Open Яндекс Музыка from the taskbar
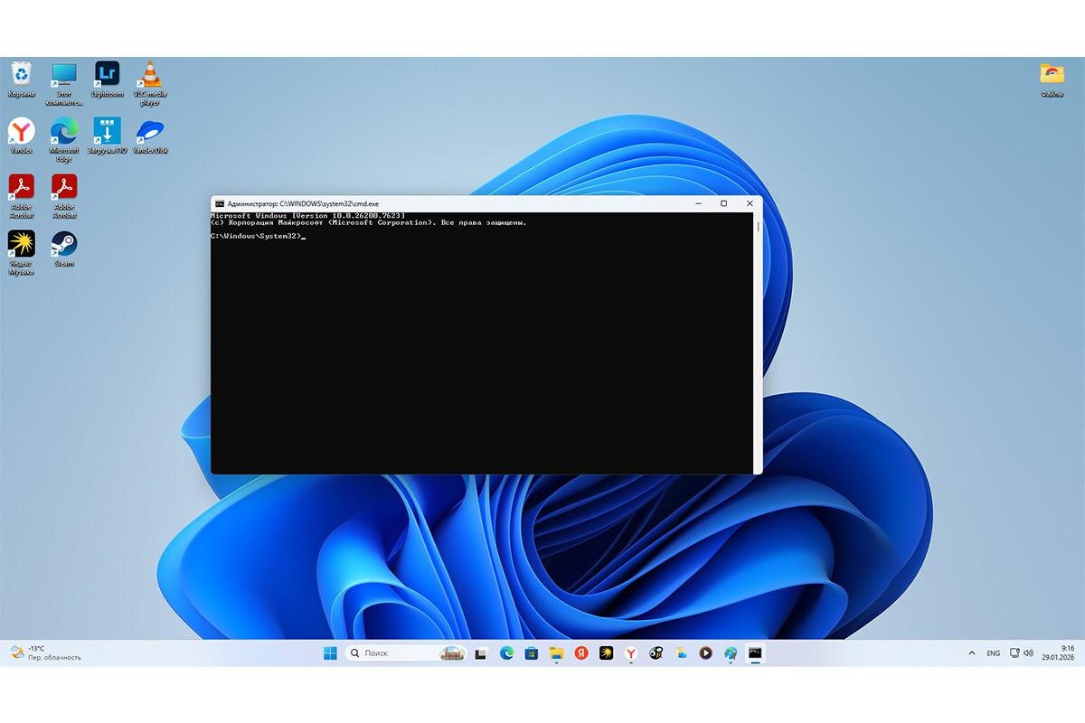This screenshot has width=1085, height=723. click(x=606, y=653)
